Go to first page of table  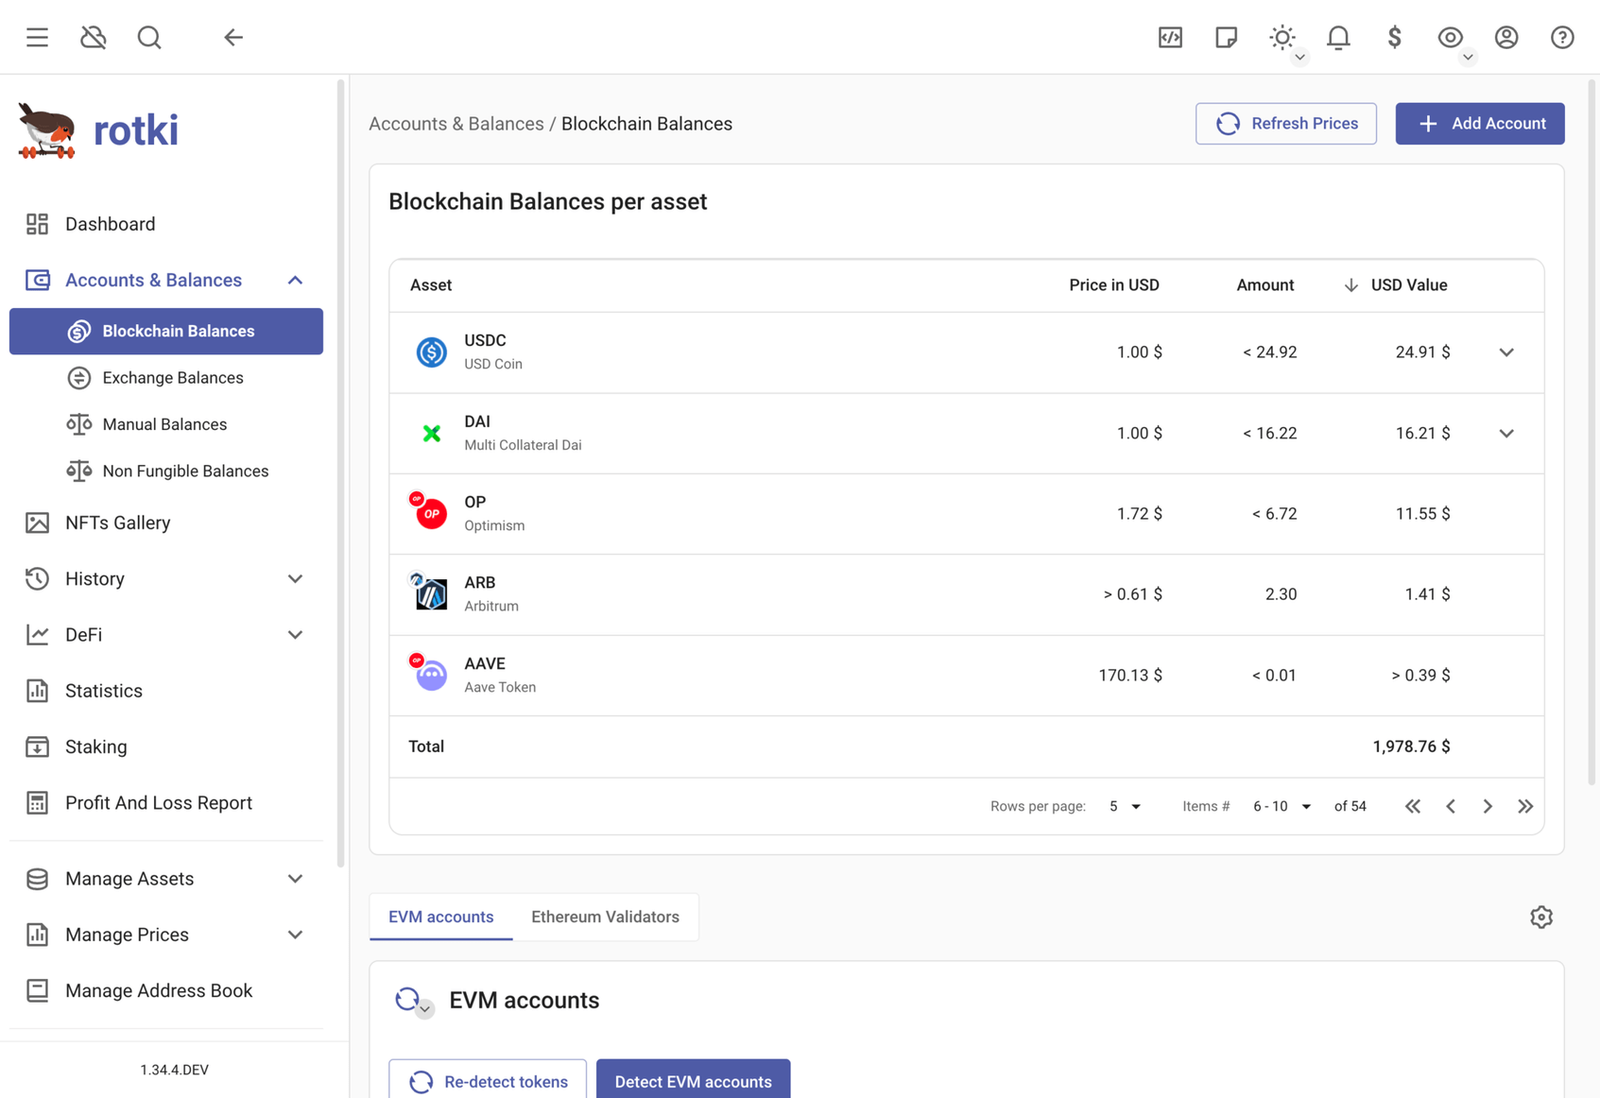(1412, 807)
